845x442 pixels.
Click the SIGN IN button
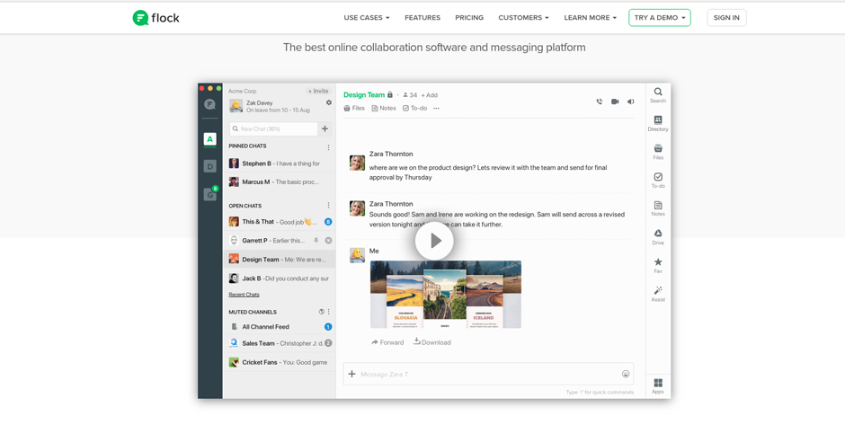pyautogui.click(x=726, y=18)
